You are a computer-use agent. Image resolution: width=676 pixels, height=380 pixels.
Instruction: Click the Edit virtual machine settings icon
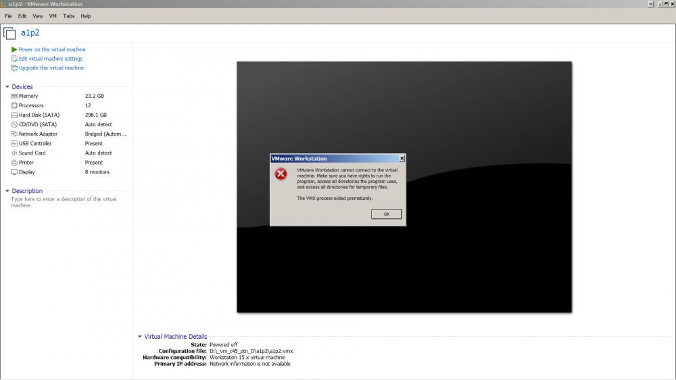[x=14, y=59]
